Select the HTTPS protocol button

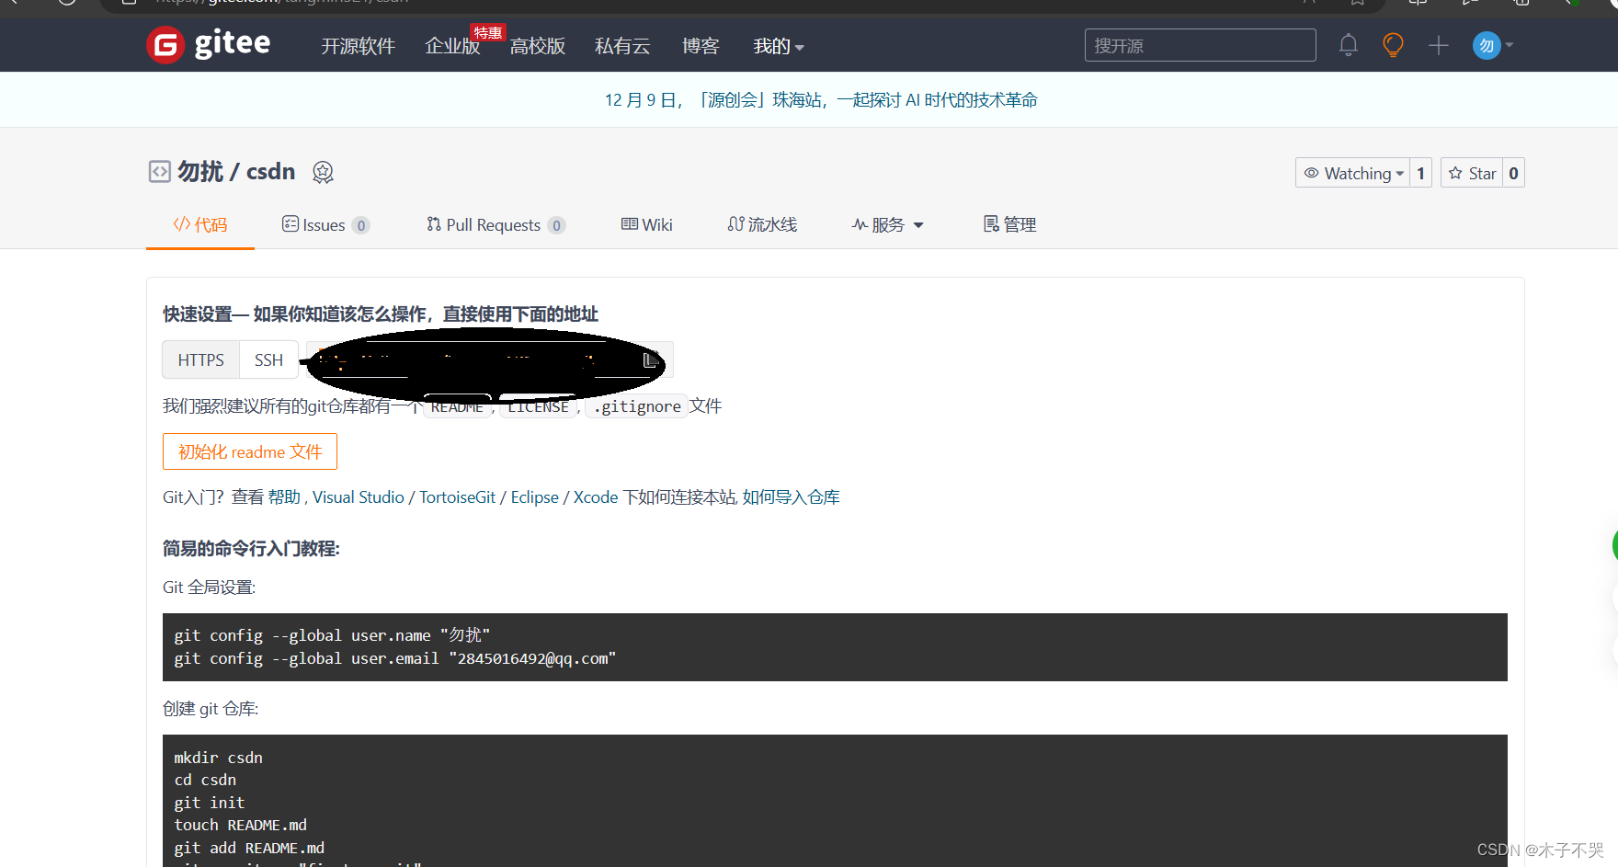click(201, 359)
